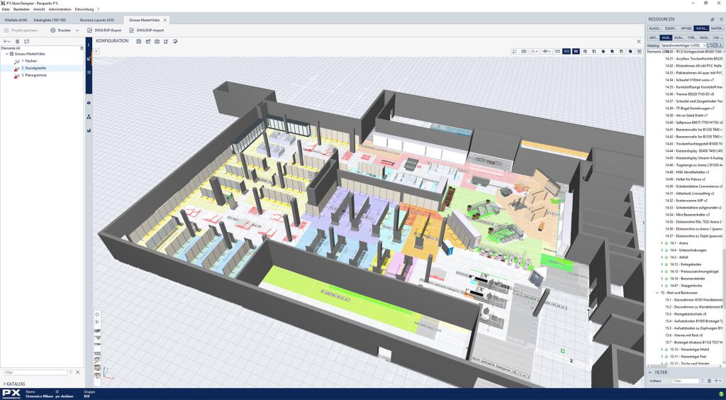Open the visibility eye dropdown in viewport toolbar
This screenshot has width=726, height=400.
[547, 52]
